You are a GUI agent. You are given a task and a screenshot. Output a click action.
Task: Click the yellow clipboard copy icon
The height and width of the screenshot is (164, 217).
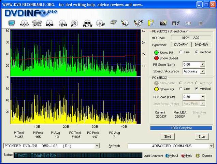tap(151, 23)
